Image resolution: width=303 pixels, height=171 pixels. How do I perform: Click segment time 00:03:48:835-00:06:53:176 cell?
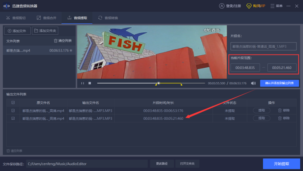click(x=163, y=111)
